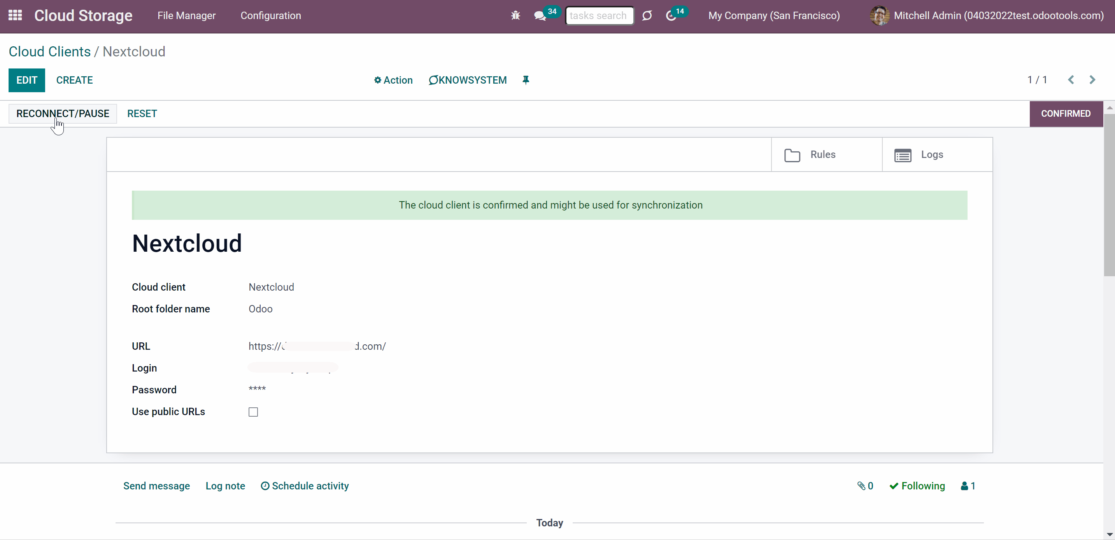Viewport: 1115px width, 540px height.
Task: Open attachments paperclip counter
Action: (865, 486)
